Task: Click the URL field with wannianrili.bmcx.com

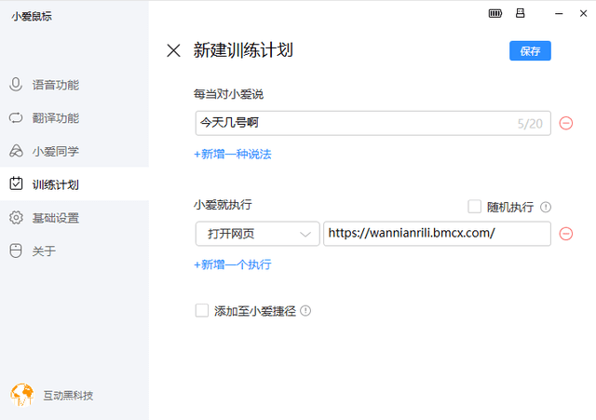Action: click(x=437, y=234)
